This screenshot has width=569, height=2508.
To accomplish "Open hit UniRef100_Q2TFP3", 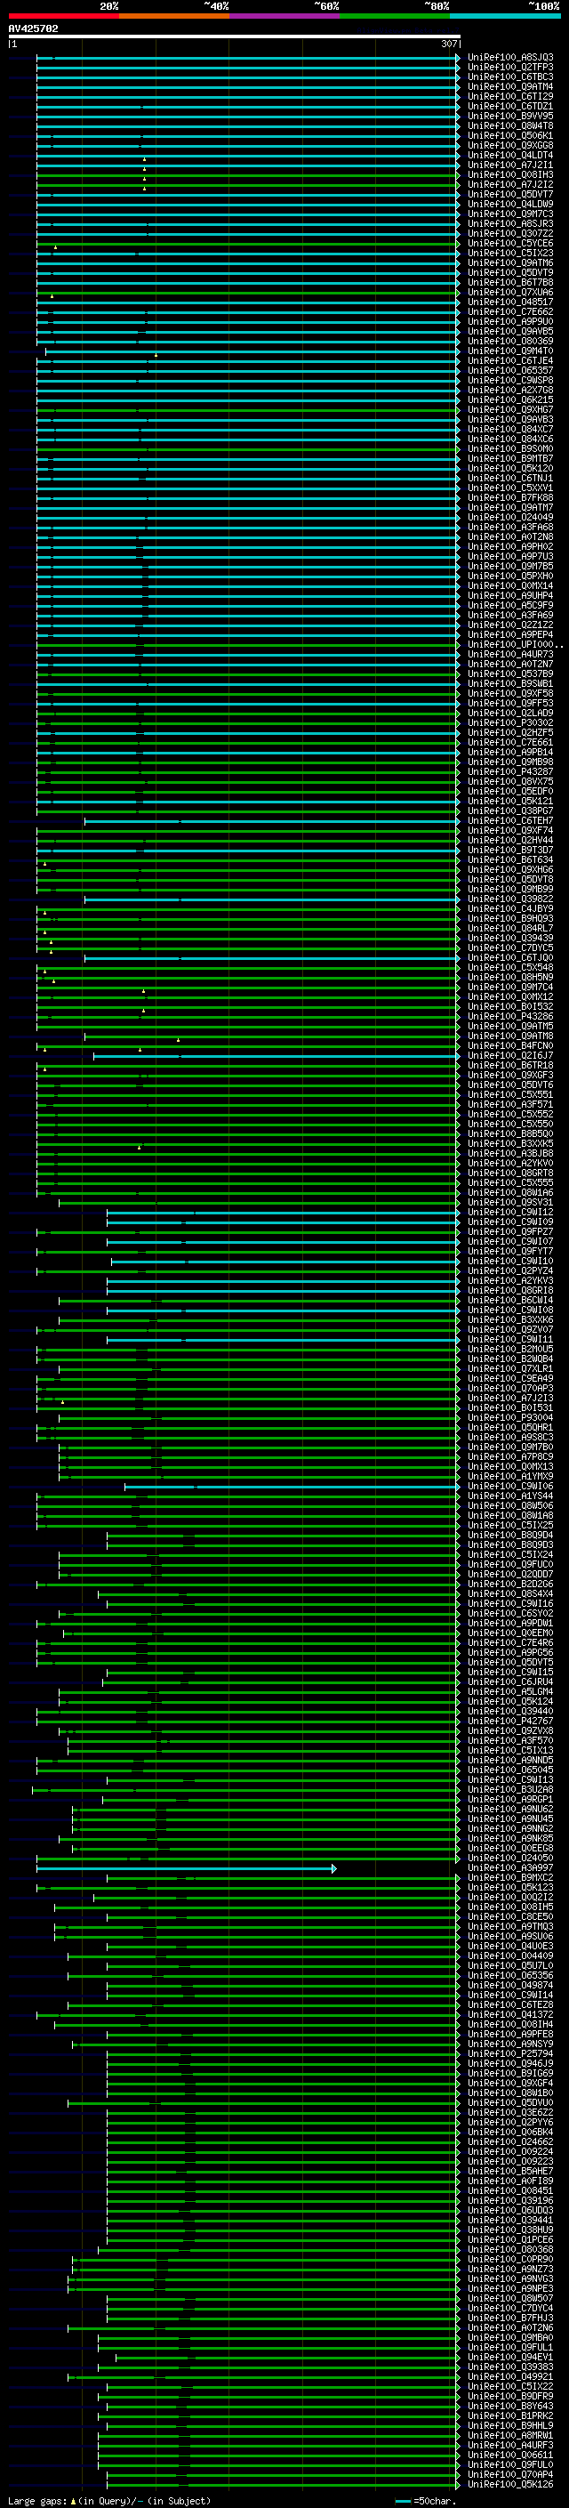I will (510, 68).
